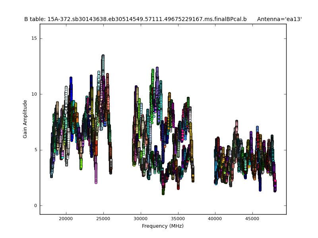This screenshot has height=238, width=318.
Task: Click the 25000 x-axis tick label
Action: [103, 219]
